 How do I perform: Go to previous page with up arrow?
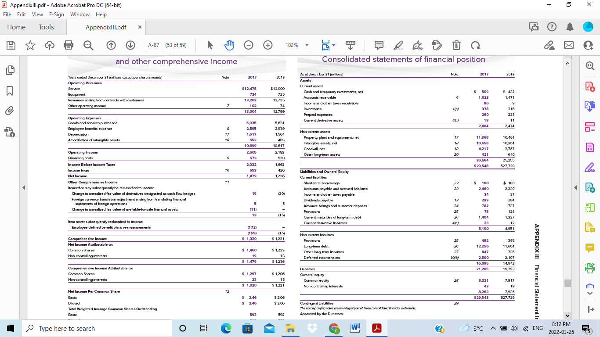[x=111, y=45]
